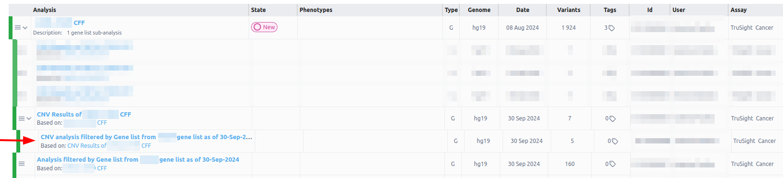Click the tag icon in the 5 variants row
Screen dimensions: 783x178
[x=615, y=142]
